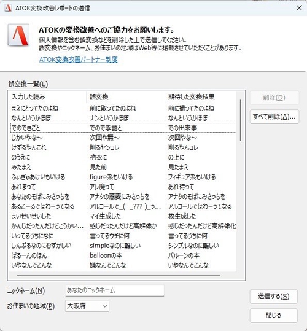Click the すべて削除(A)... button
The image size is (307, 331).
(274, 117)
